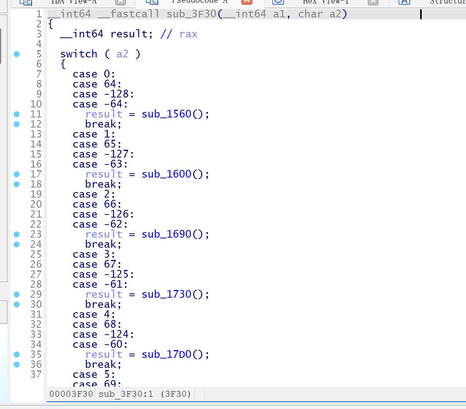Click the Hex View-1 tab icon
Viewport: 466px width, 409px height.
[x=278, y=2]
